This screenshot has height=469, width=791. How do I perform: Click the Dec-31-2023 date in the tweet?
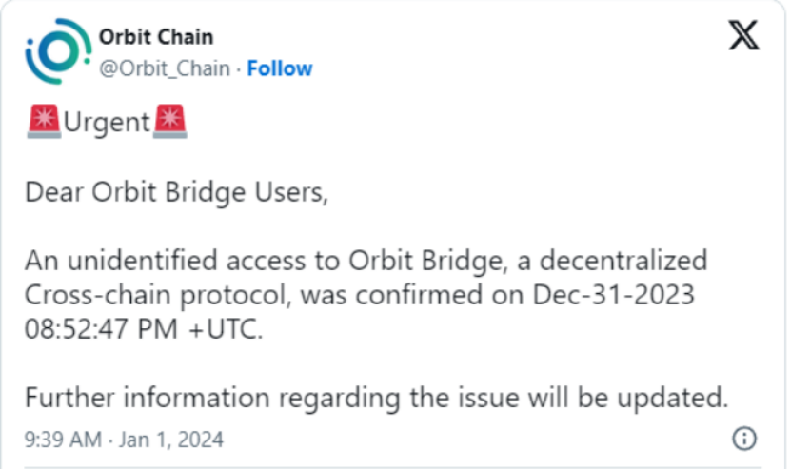click(x=613, y=295)
